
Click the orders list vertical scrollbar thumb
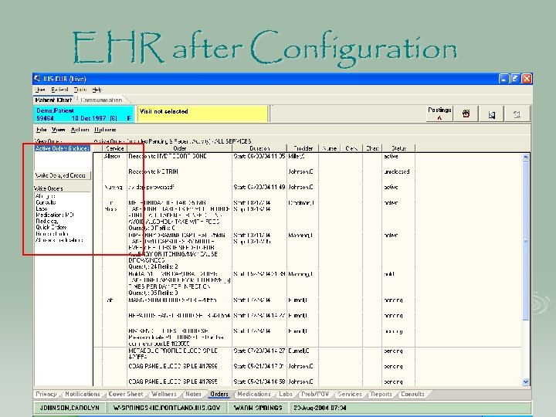pos(526,239)
